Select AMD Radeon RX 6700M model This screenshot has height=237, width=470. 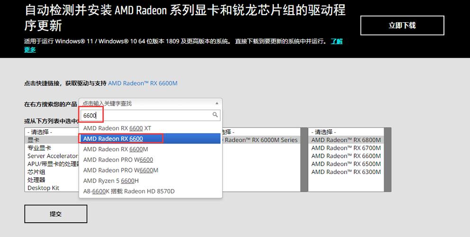(346, 148)
